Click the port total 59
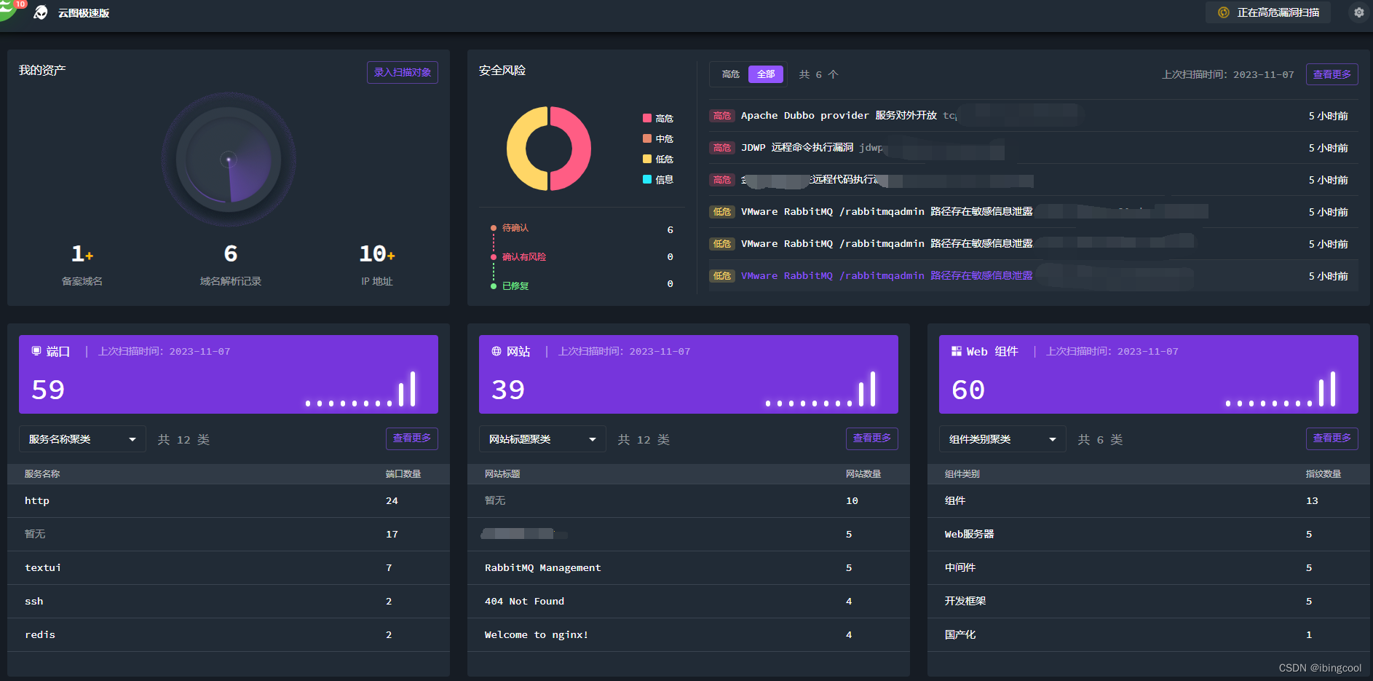1373x681 pixels. pyautogui.click(x=48, y=390)
